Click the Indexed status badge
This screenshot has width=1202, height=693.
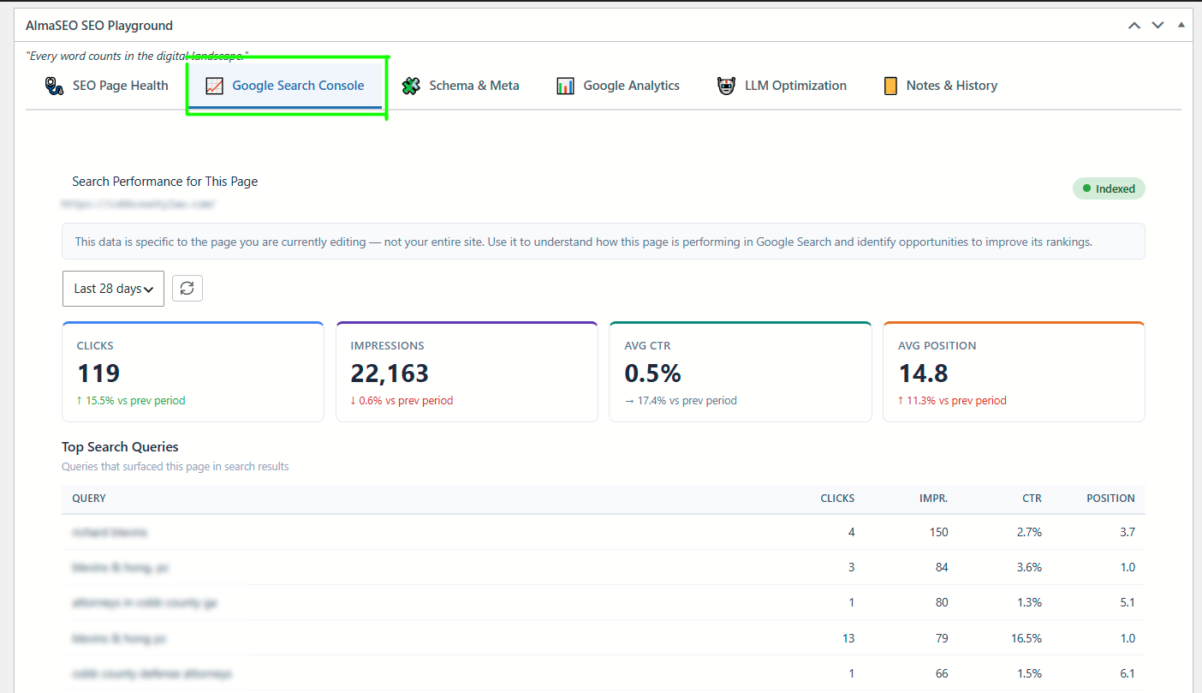click(1109, 188)
